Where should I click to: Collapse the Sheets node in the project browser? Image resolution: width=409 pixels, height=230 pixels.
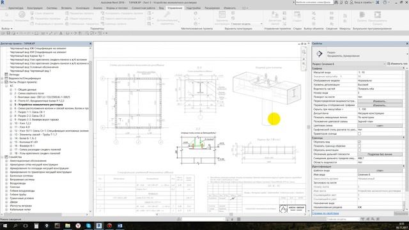pos(3,82)
